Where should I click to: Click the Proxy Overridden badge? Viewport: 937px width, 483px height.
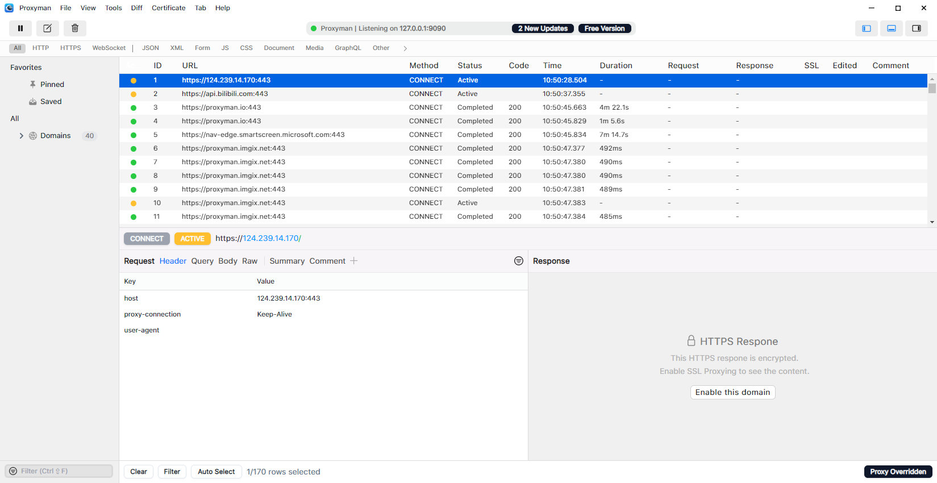(x=898, y=472)
